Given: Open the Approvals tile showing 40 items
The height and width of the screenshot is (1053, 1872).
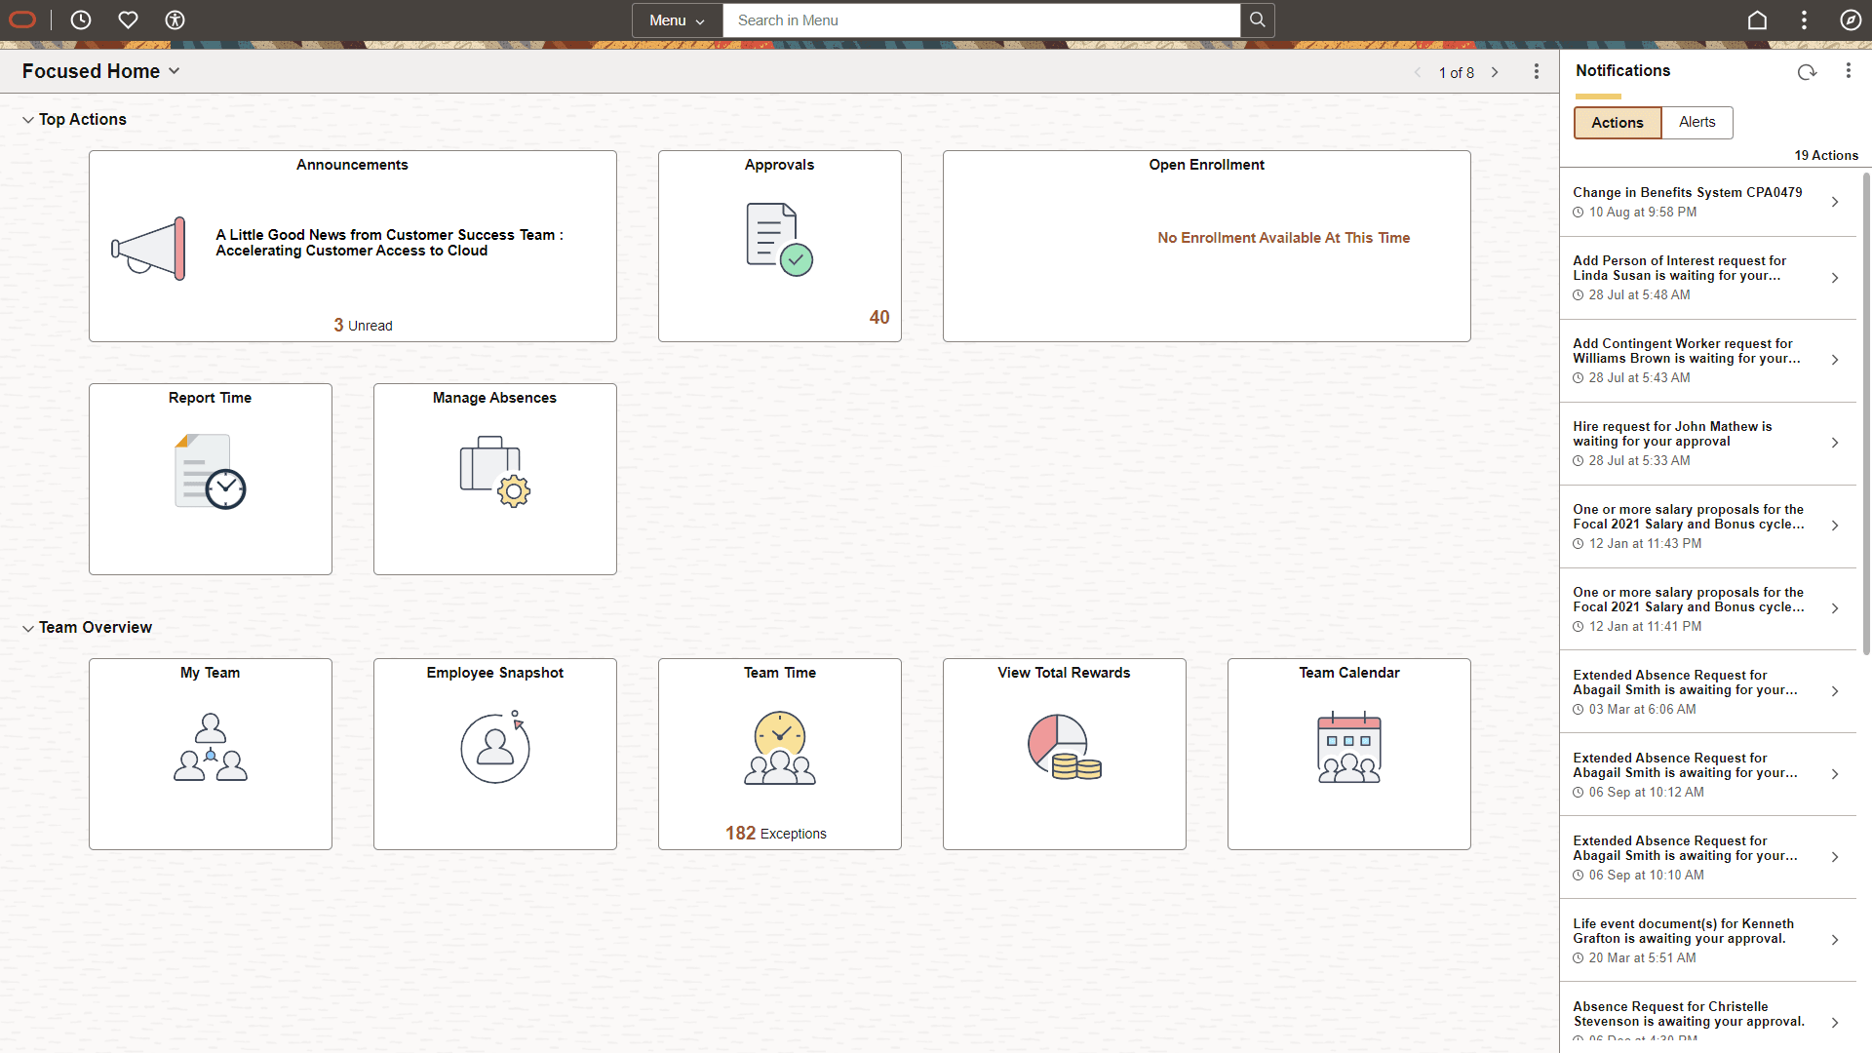Looking at the screenshot, I should 779,246.
